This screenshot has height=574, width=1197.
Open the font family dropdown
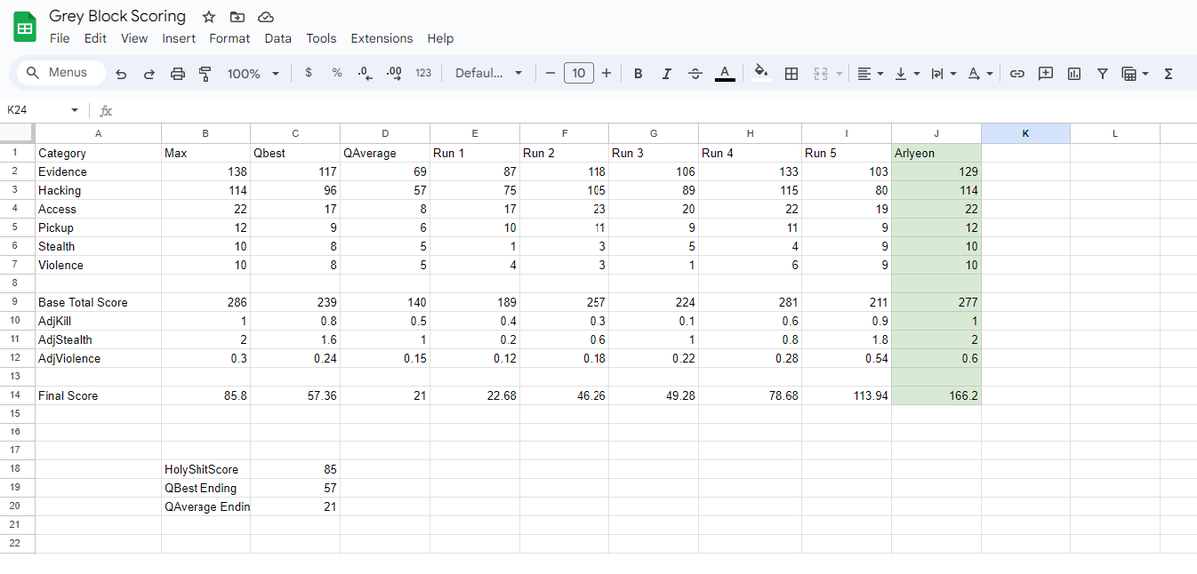click(x=488, y=73)
